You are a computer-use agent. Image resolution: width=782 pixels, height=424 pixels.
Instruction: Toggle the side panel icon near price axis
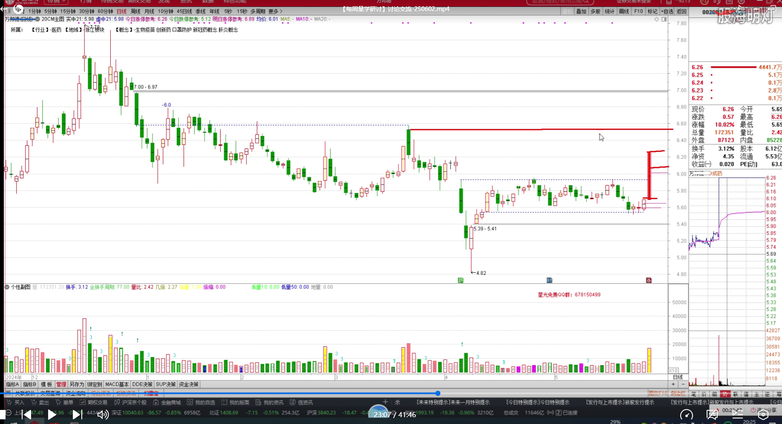pyautogui.click(x=664, y=19)
